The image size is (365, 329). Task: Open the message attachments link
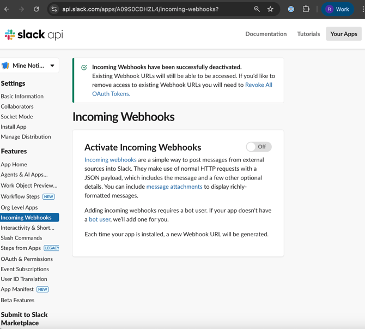174,187
